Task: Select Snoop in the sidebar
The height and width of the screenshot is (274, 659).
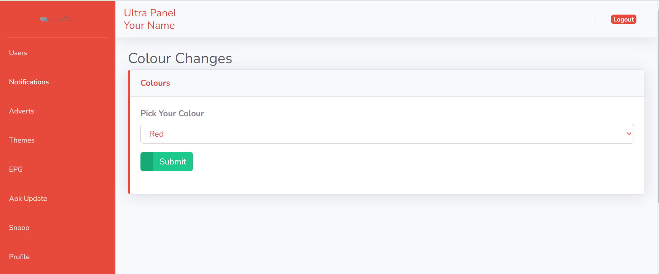Action: (x=19, y=228)
